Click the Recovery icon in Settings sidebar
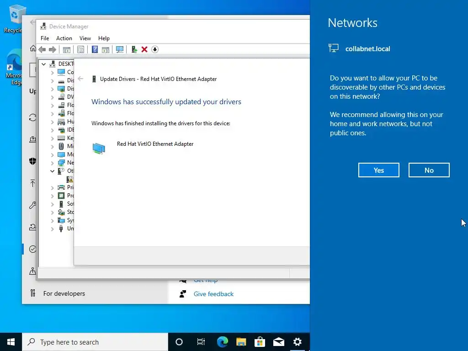Viewport: 468px width, 351px height. [33, 227]
